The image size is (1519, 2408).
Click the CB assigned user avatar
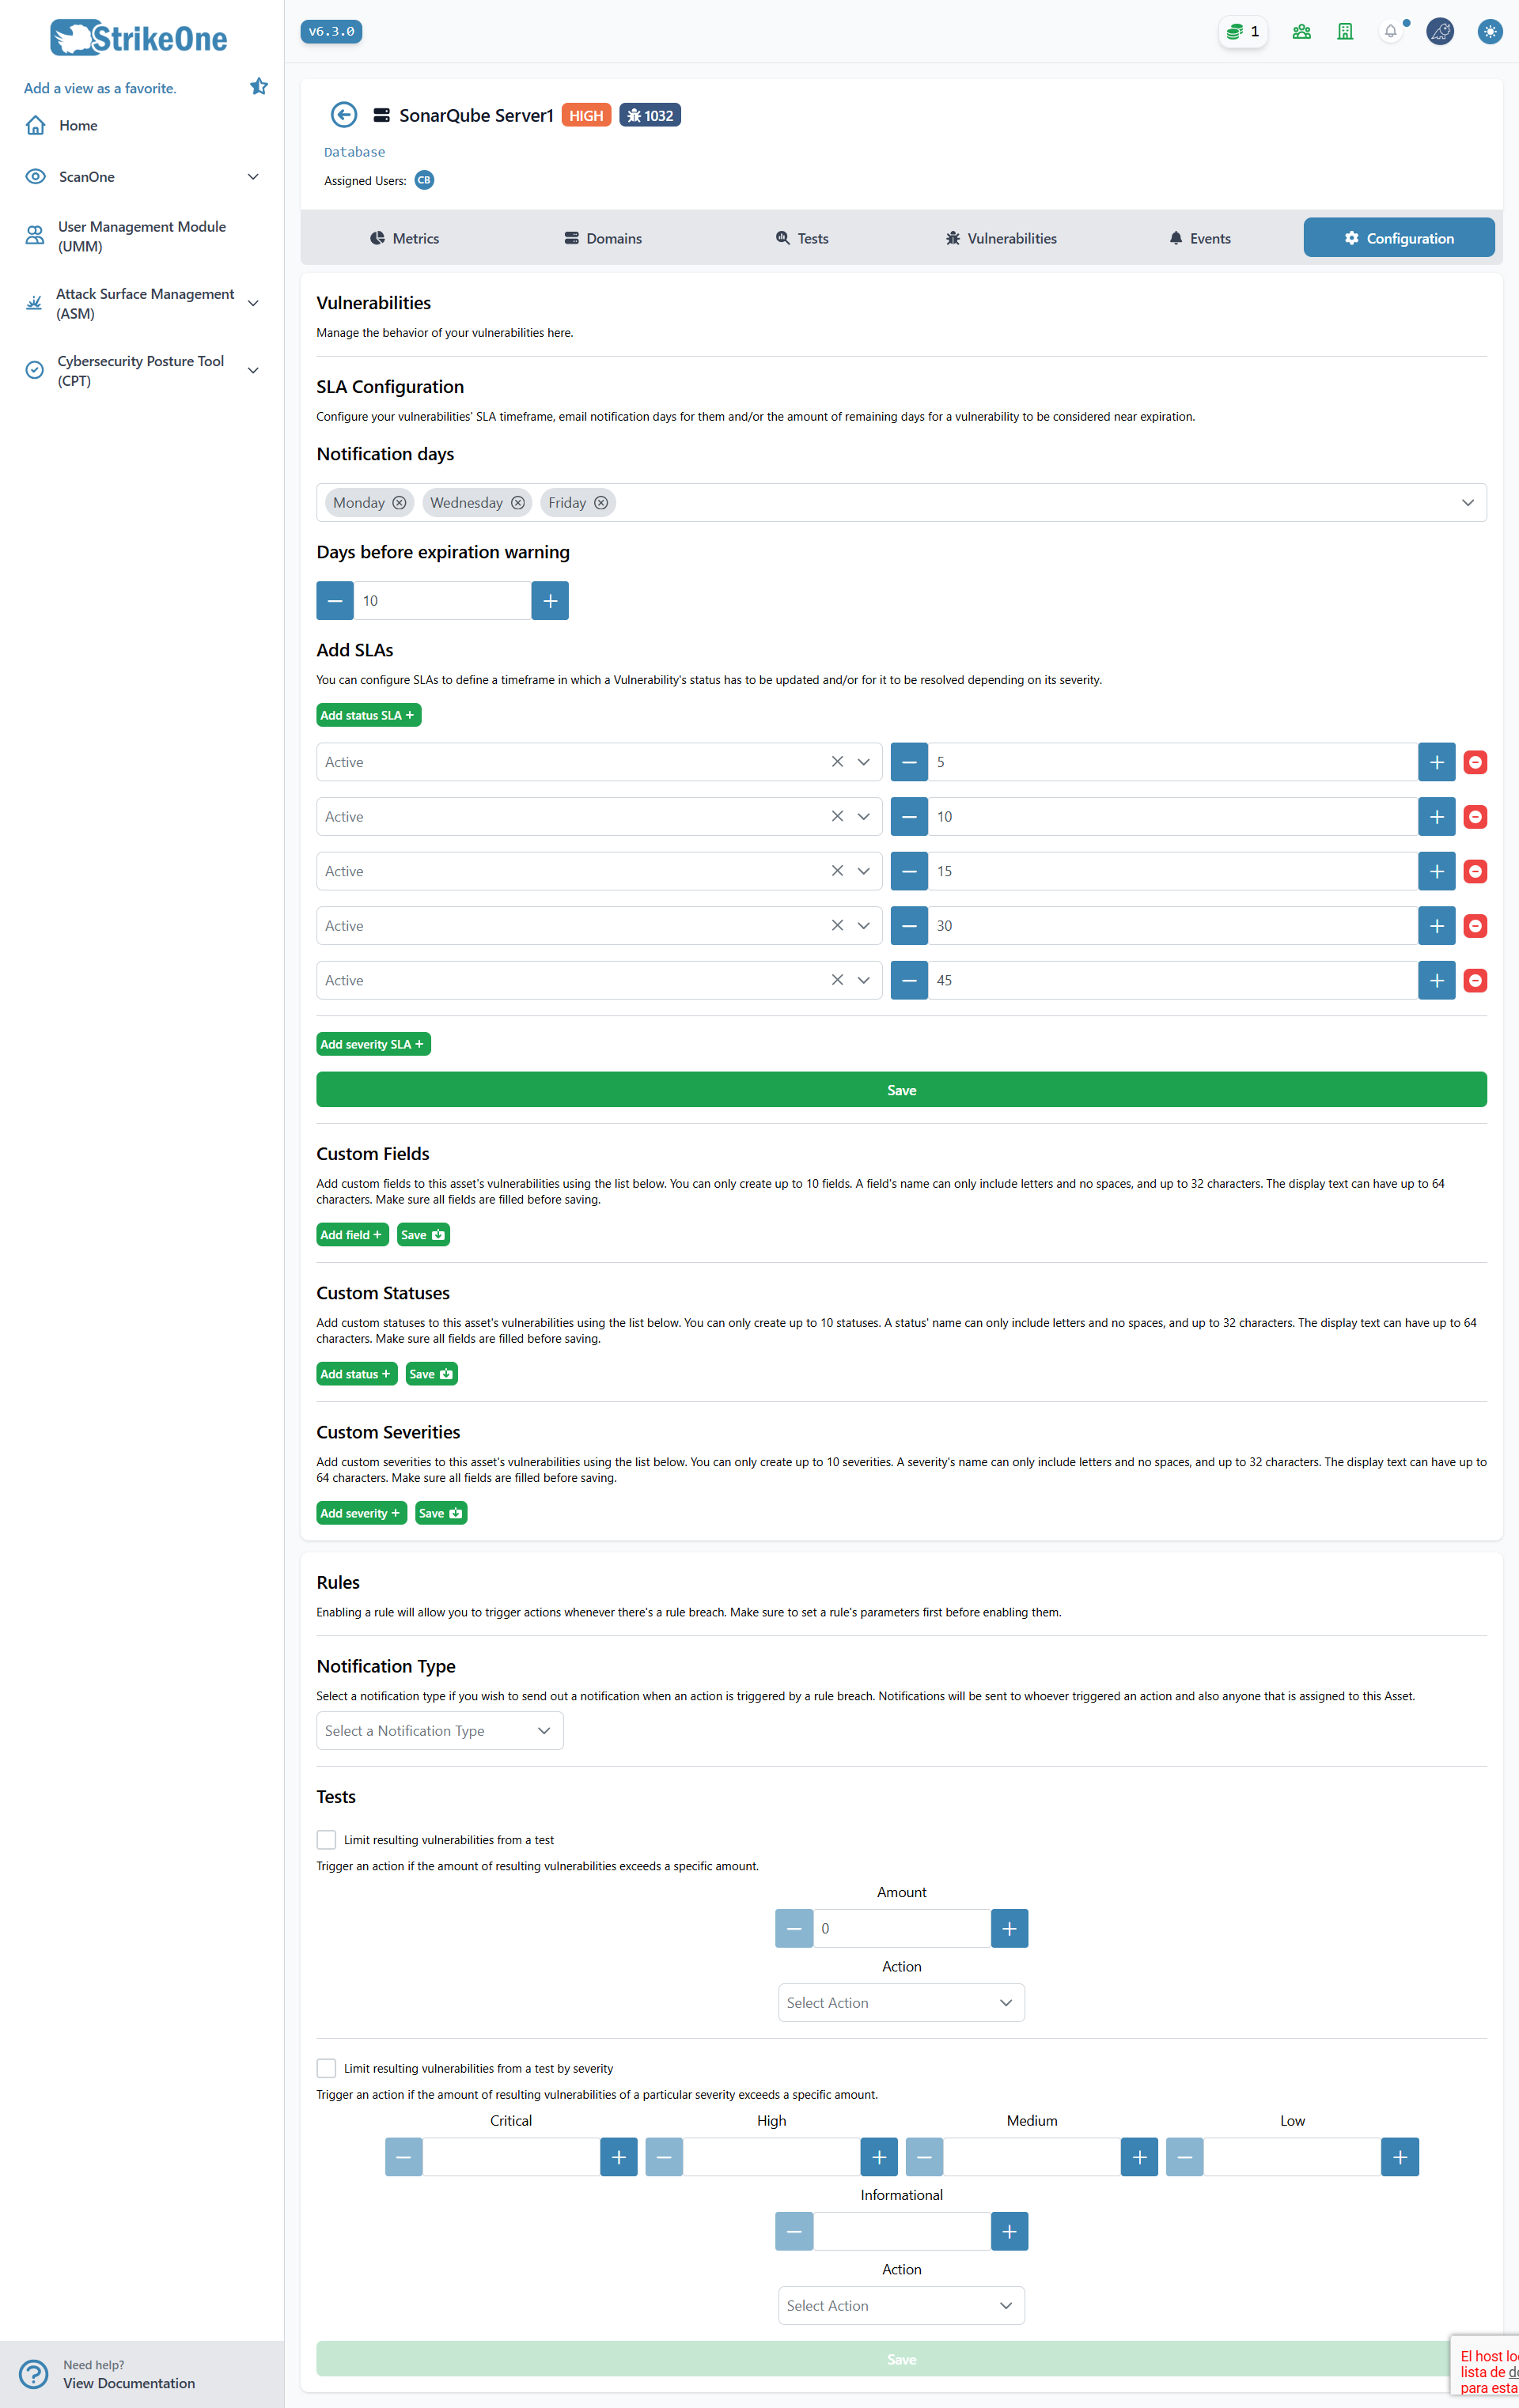click(423, 180)
